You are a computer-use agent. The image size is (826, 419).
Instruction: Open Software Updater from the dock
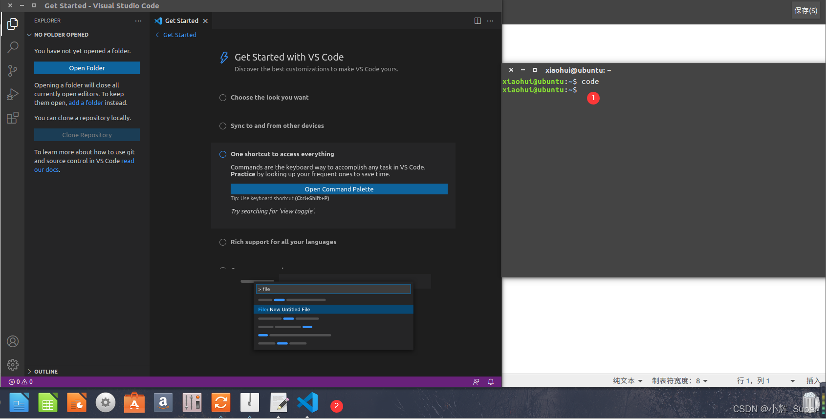tap(221, 403)
